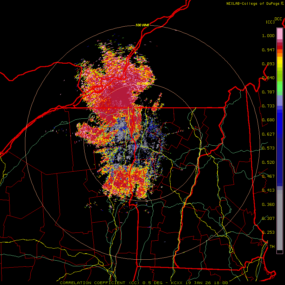This screenshot has height=285, width=285.
Task: Pick the light pink color bar segment
Action: (x=280, y=34)
